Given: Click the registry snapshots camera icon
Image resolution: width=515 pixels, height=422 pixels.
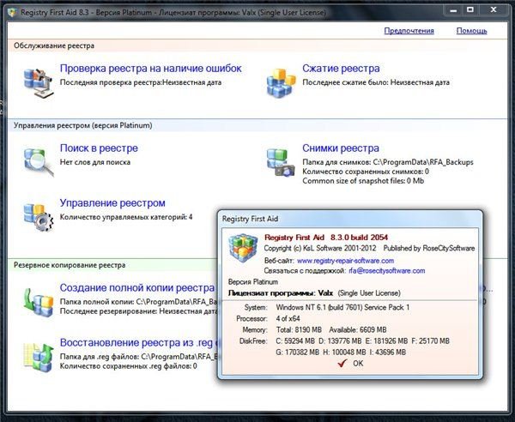Looking at the screenshot, I should coord(280,162).
